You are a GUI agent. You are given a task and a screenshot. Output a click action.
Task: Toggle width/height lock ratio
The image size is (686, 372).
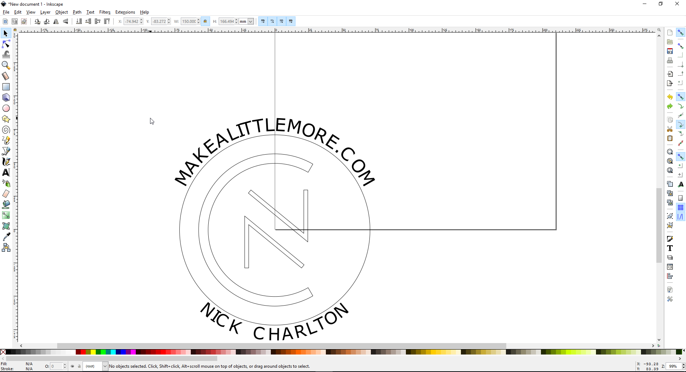coord(205,21)
